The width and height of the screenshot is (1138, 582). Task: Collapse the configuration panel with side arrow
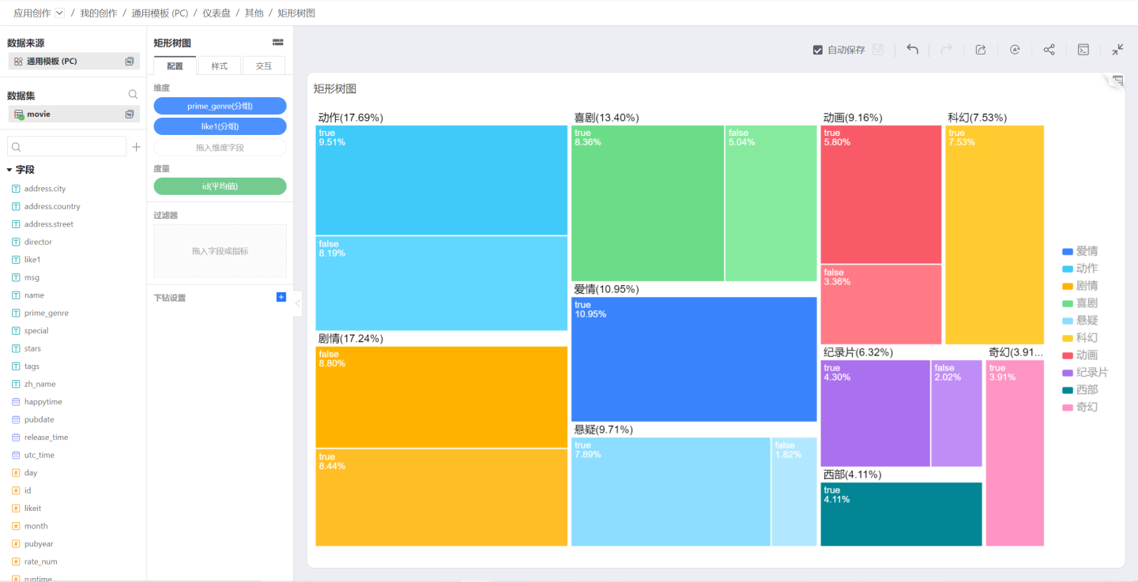pos(298,303)
